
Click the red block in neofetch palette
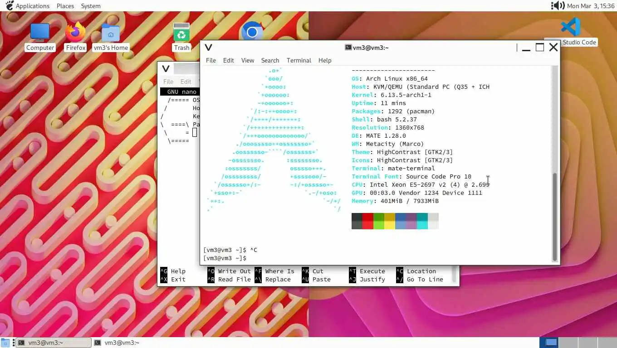pos(368,221)
